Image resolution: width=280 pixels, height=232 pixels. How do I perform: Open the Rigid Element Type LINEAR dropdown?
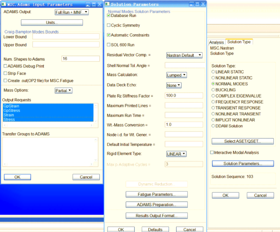coord(176,154)
